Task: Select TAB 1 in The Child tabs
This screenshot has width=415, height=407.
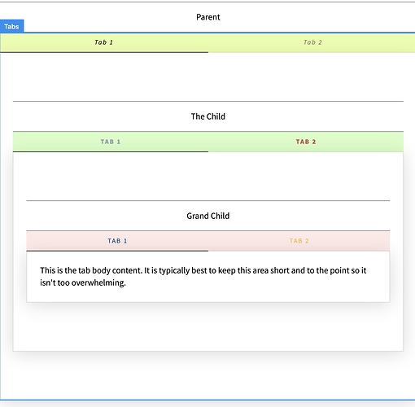Action: 111,142
